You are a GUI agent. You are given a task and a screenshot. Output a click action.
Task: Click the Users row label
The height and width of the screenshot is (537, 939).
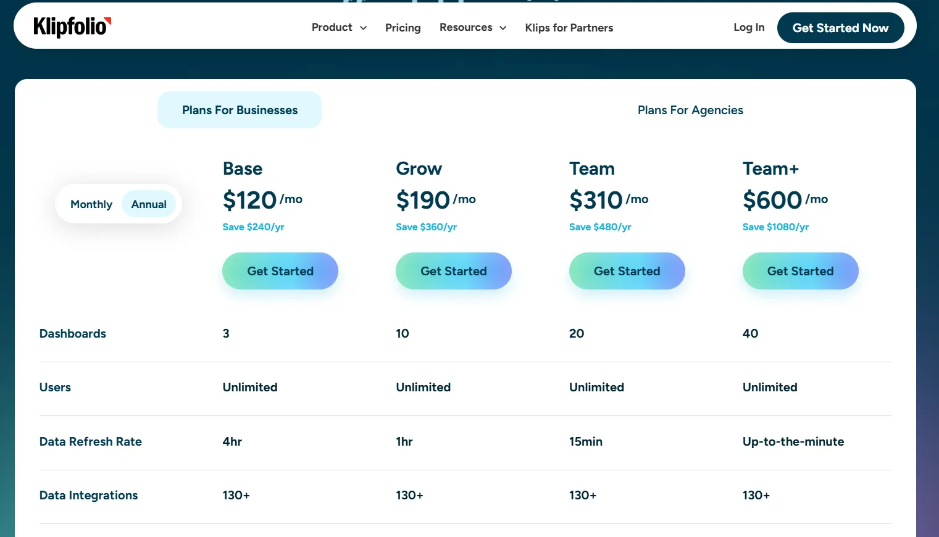[x=55, y=387]
